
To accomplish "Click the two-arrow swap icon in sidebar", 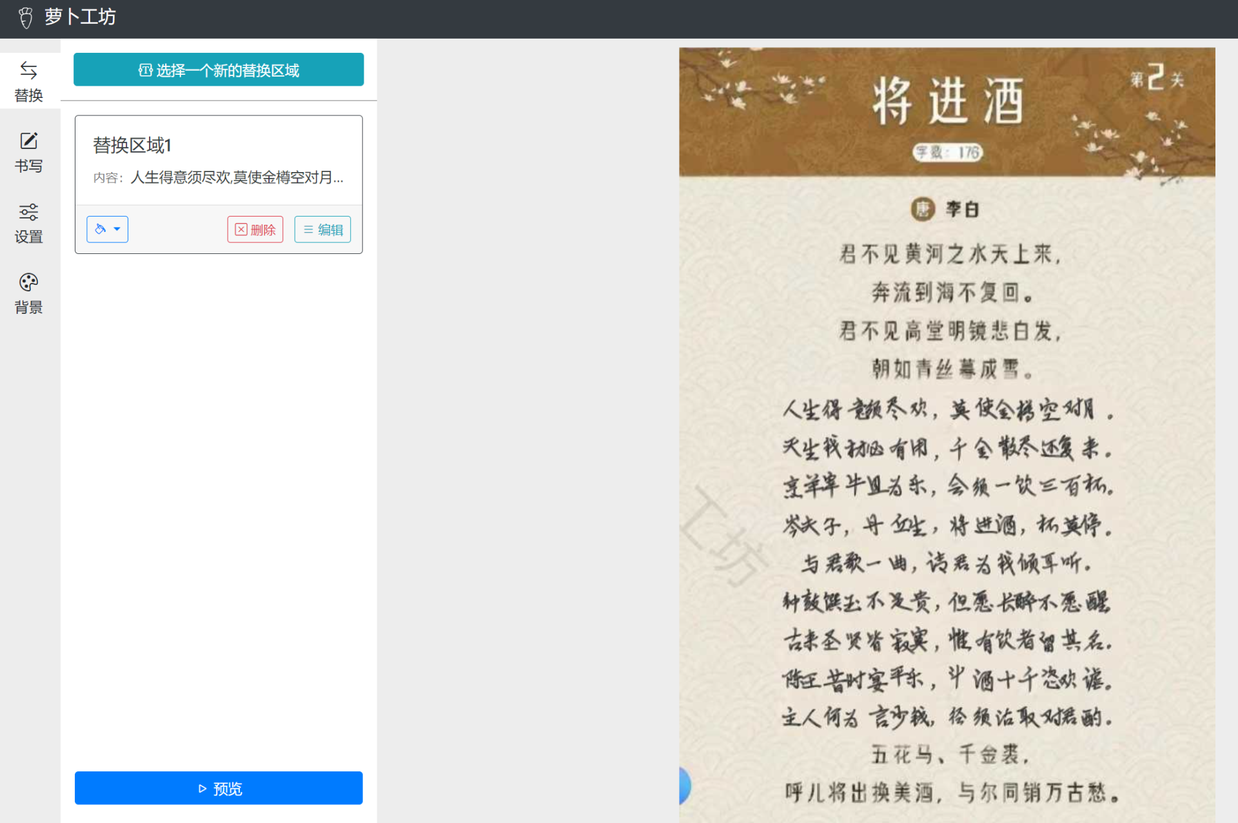I will [29, 70].
